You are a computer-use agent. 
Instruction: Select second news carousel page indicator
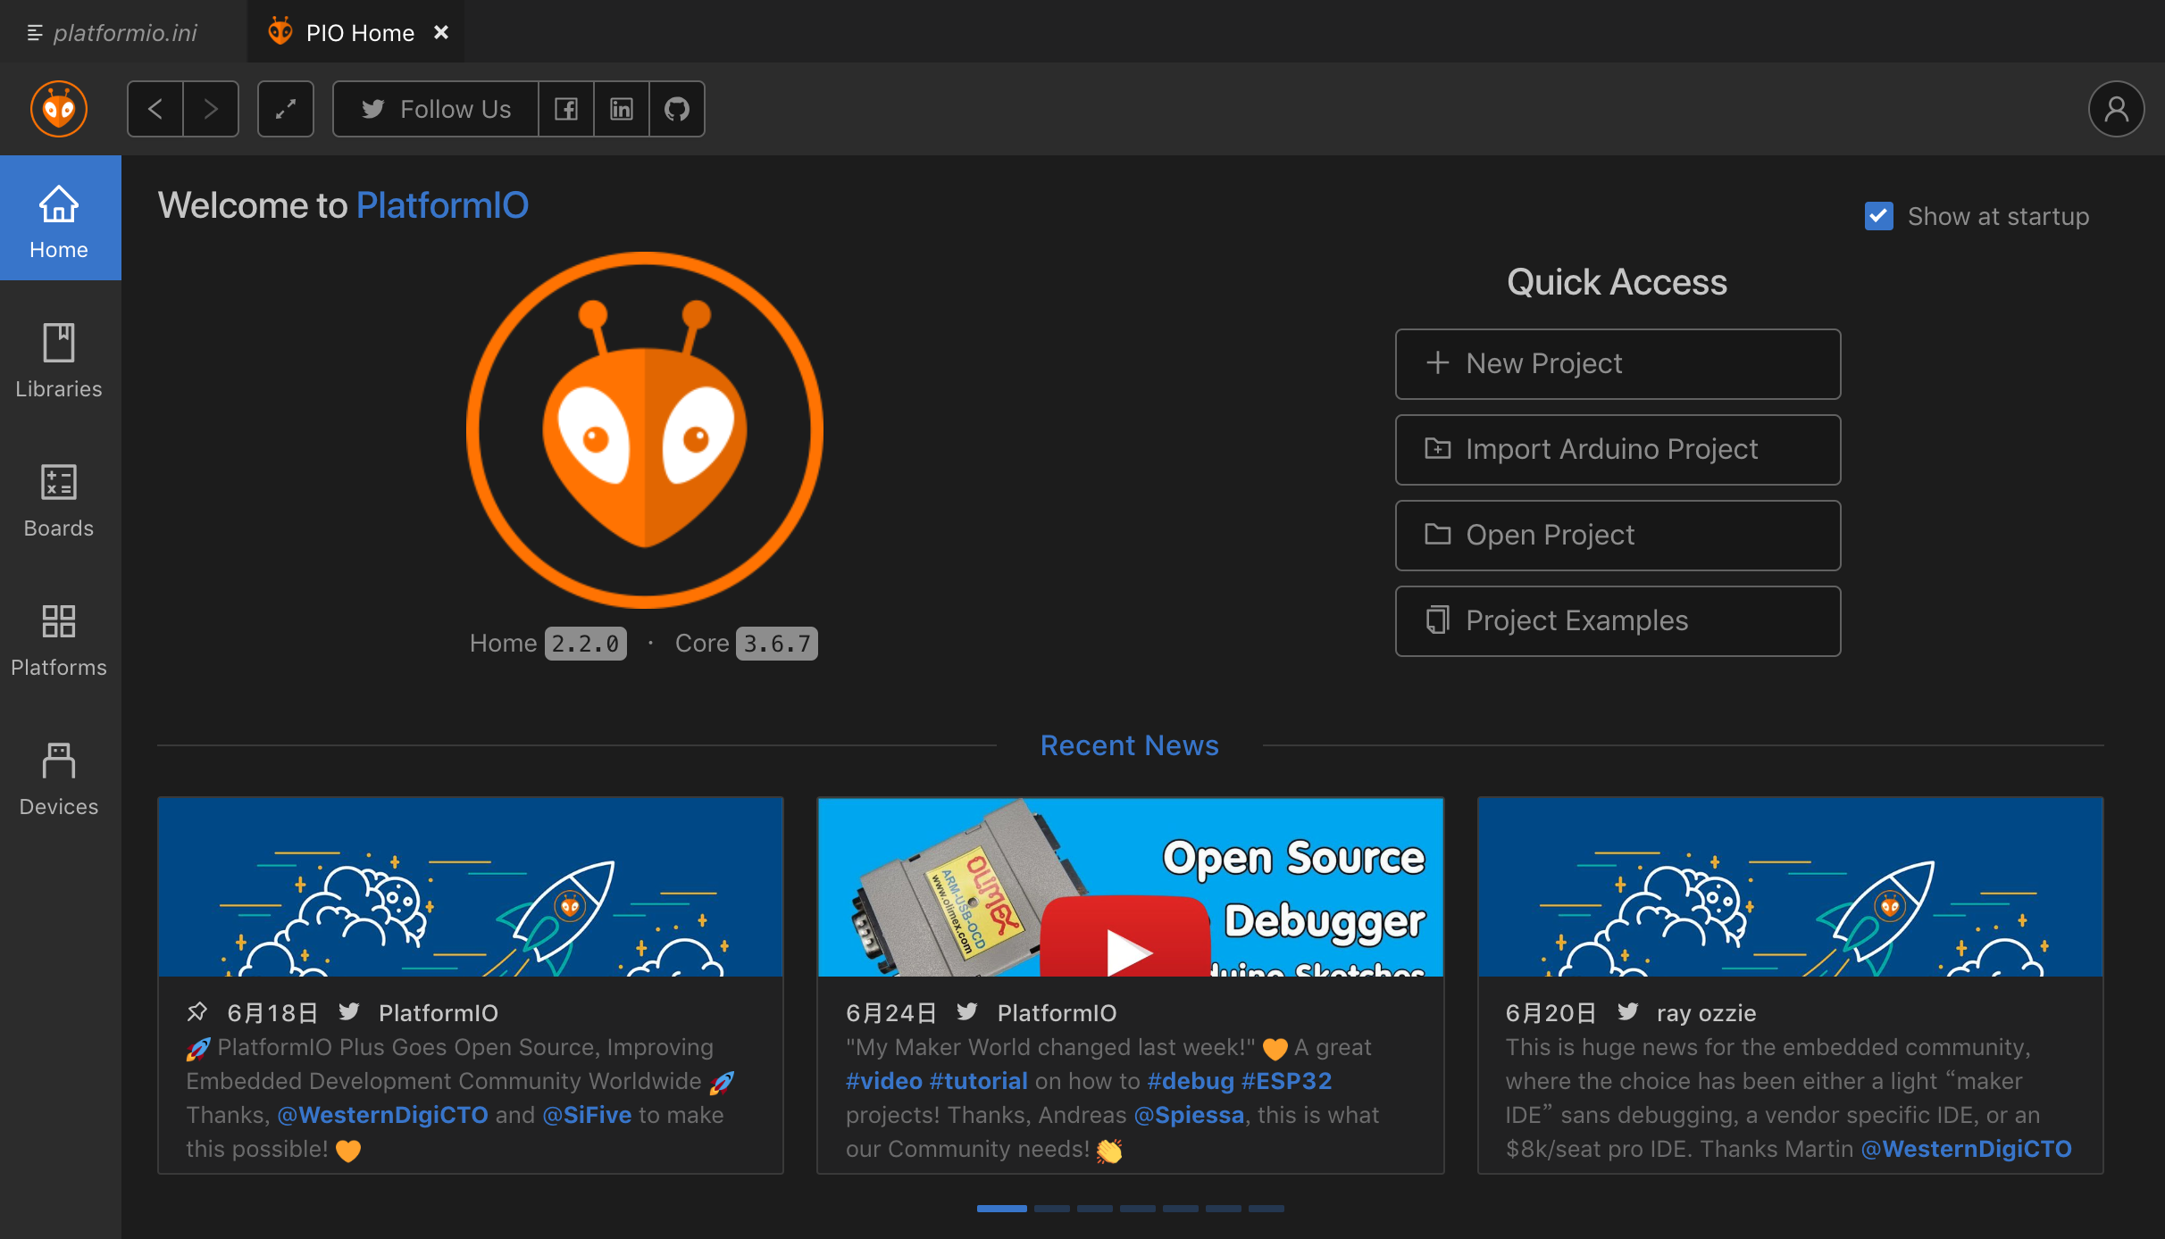coord(1051,1208)
